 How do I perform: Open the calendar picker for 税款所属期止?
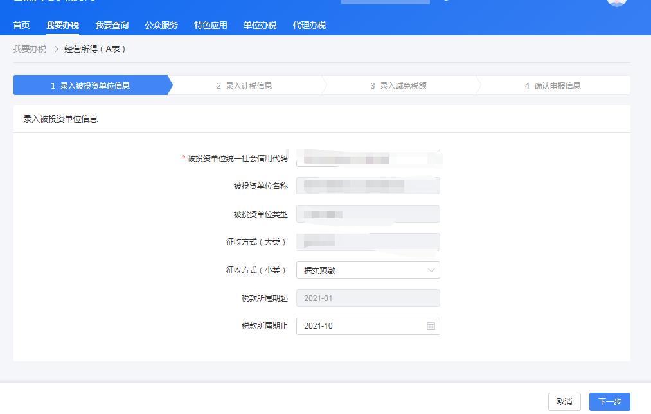pyautogui.click(x=431, y=326)
